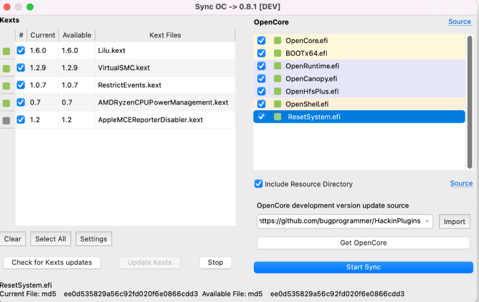Click green status square beside Lilu.kext

[7, 52]
